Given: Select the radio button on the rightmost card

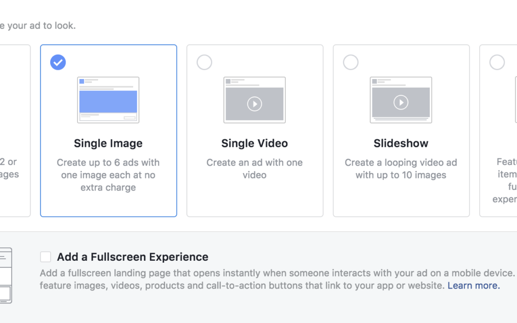Looking at the screenshot, I should [x=497, y=62].
